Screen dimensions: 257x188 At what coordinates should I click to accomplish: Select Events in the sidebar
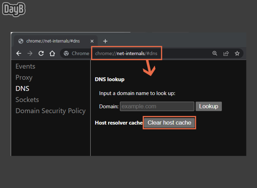coord(25,66)
